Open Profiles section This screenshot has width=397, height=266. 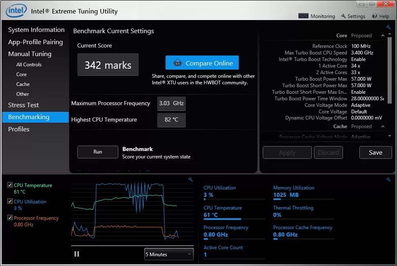(x=19, y=129)
